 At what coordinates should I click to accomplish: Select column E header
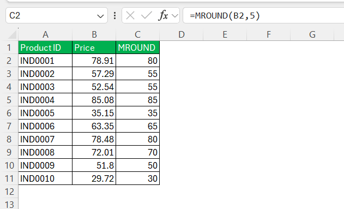pyautogui.click(x=225, y=34)
